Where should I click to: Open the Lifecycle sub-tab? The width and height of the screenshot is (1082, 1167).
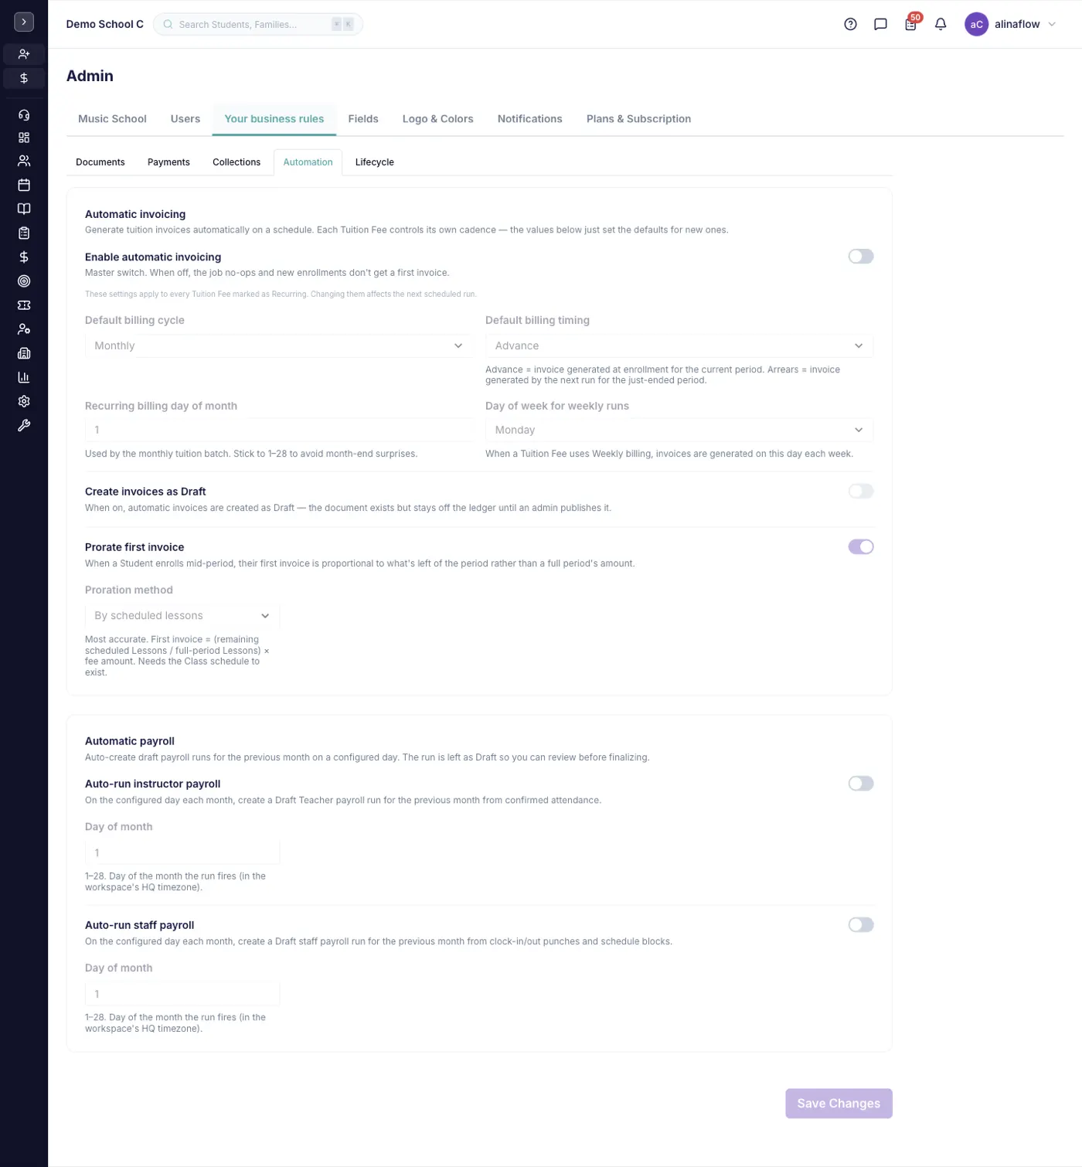tap(375, 162)
